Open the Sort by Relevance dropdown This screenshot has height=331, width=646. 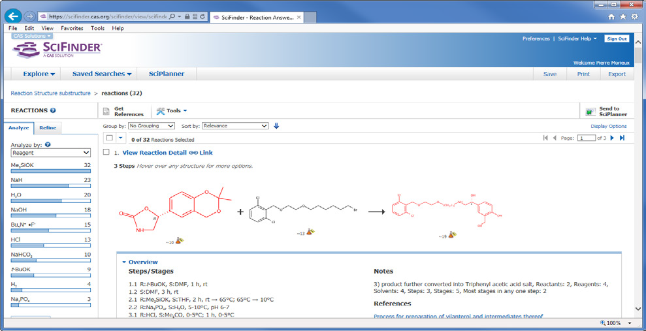click(234, 126)
